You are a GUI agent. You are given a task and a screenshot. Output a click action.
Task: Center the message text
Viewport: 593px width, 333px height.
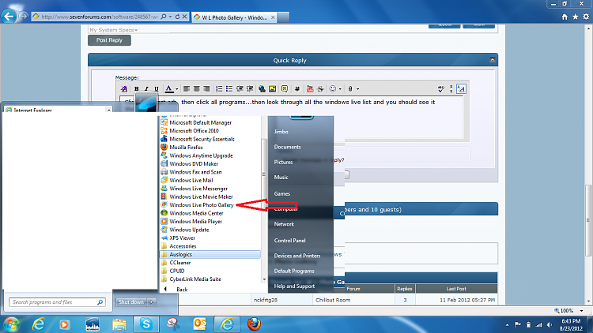[x=196, y=88]
